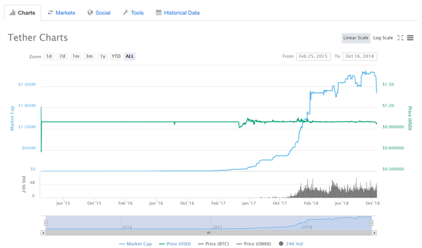Toggle fullscreen chart view icon

400,38
